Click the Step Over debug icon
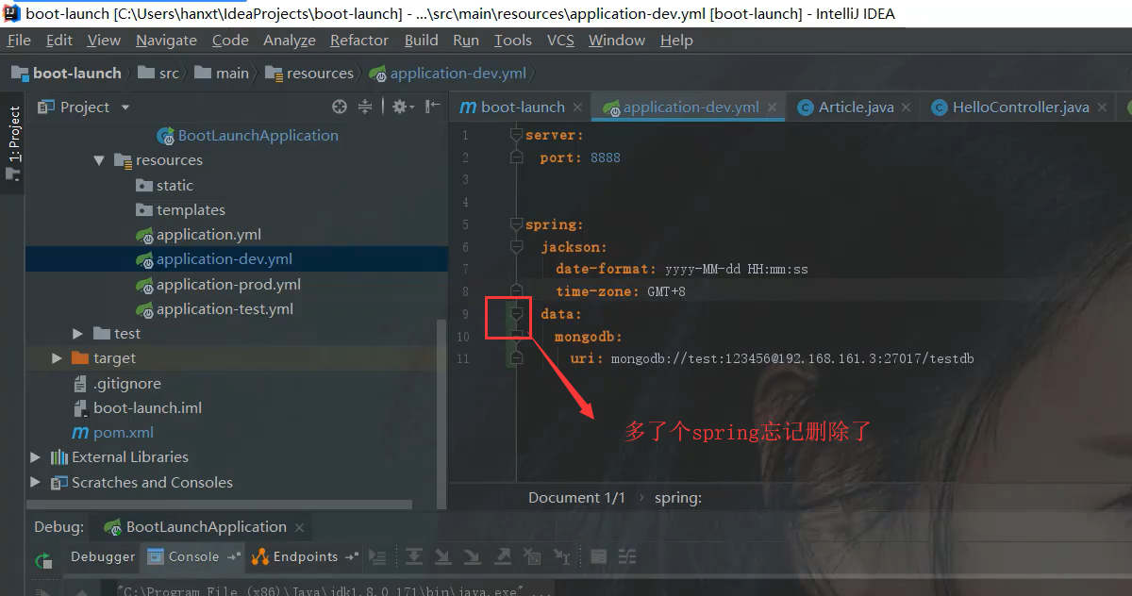 (x=414, y=556)
